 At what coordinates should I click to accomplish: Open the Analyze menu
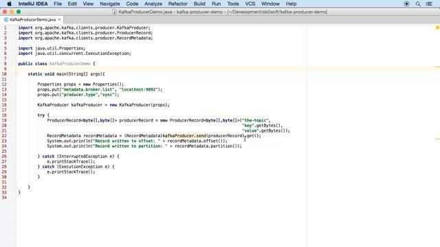[x=153, y=3]
